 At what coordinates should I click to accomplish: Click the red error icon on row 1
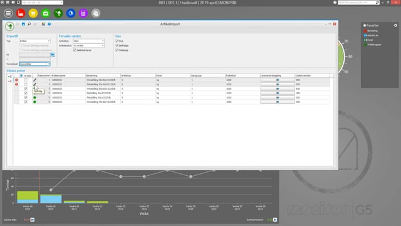coord(16,80)
